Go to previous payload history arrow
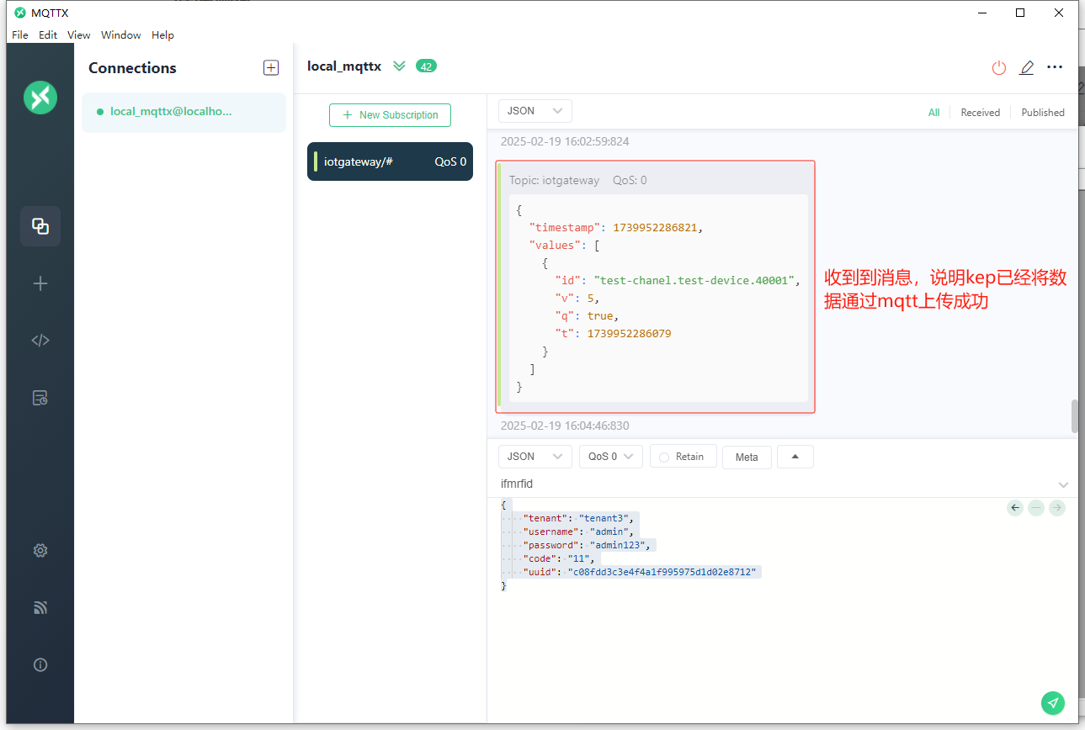This screenshot has width=1085, height=730. [1015, 508]
